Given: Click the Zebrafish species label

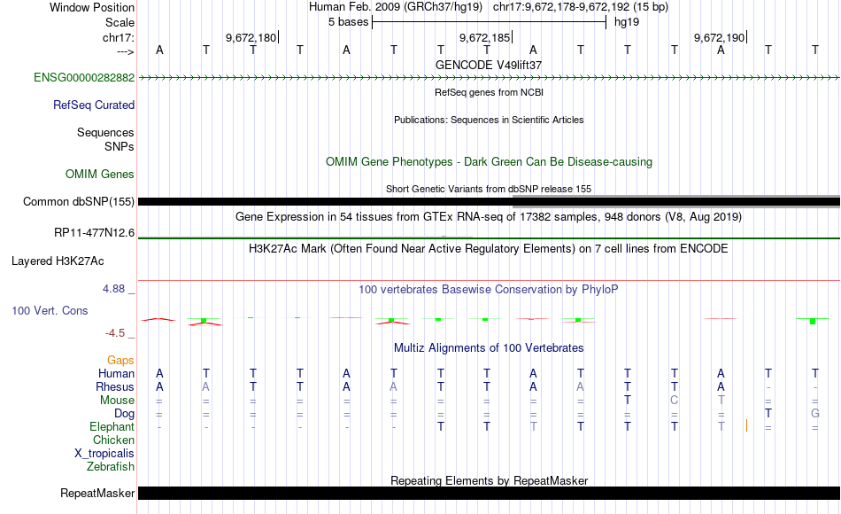Looking at the screenshot, I should (111, 466).
